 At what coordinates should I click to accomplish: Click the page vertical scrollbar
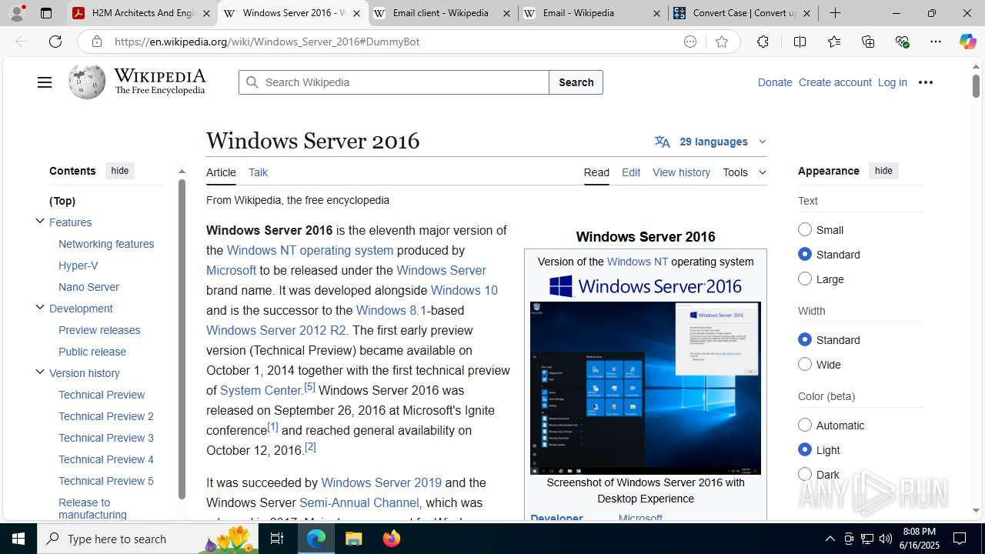[976, 86]
